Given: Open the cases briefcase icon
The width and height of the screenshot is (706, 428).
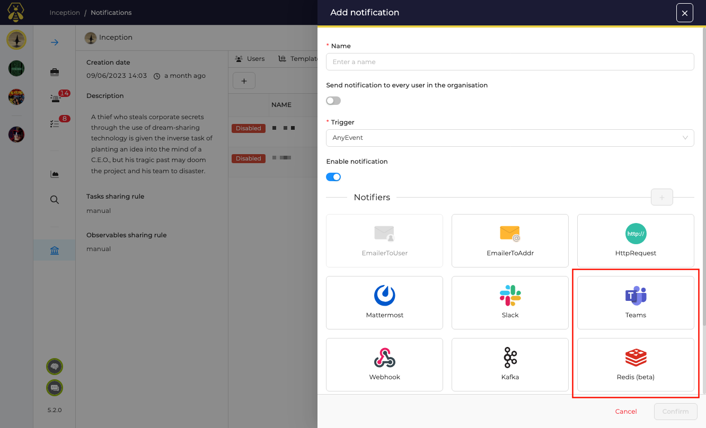Looking at the screenshot, I should pos(55,72).
